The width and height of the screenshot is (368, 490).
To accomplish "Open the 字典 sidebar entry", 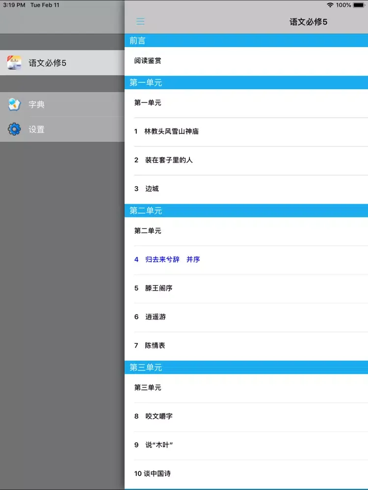I will [x=37, y=104].
